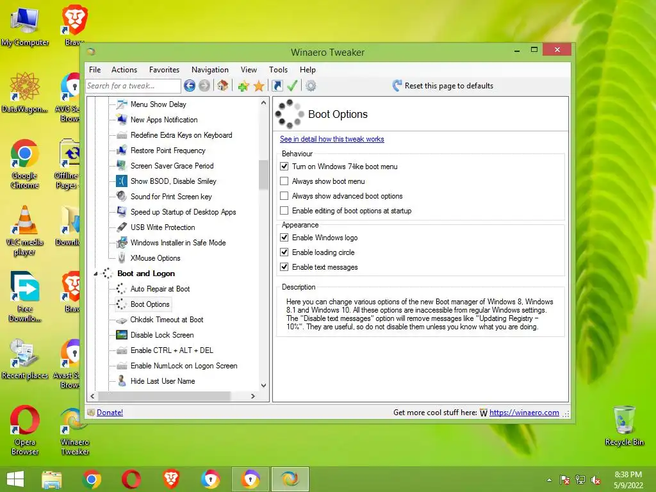Open settings using the gear icon
This screenshot has width=656, height=492.
311,86
